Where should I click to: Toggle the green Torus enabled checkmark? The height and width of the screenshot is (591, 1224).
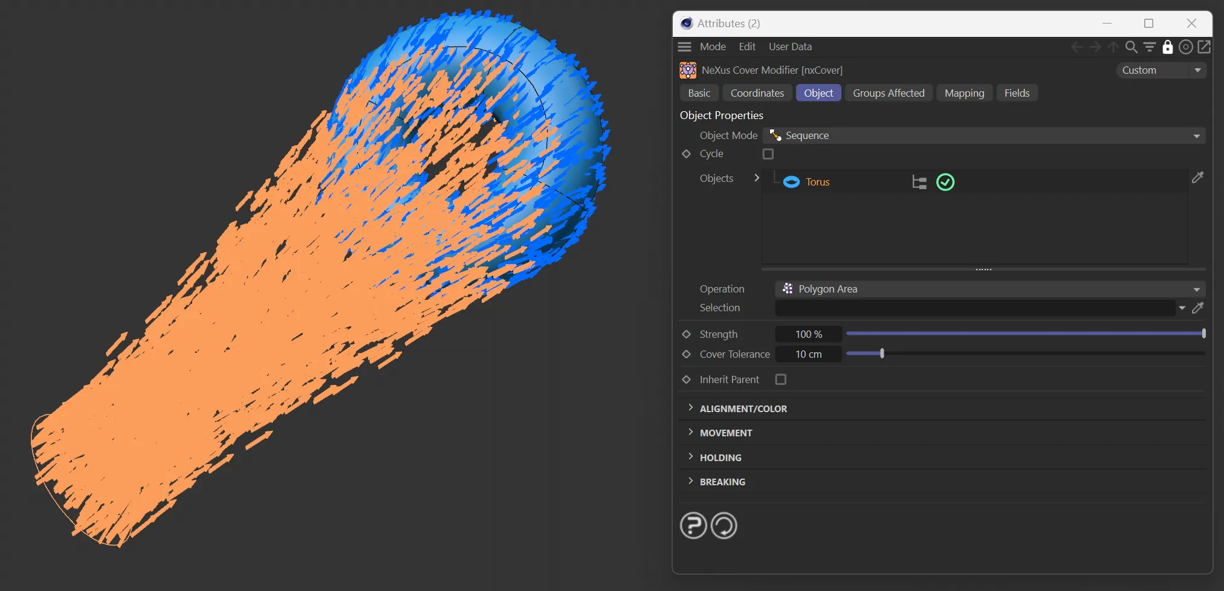945,182
